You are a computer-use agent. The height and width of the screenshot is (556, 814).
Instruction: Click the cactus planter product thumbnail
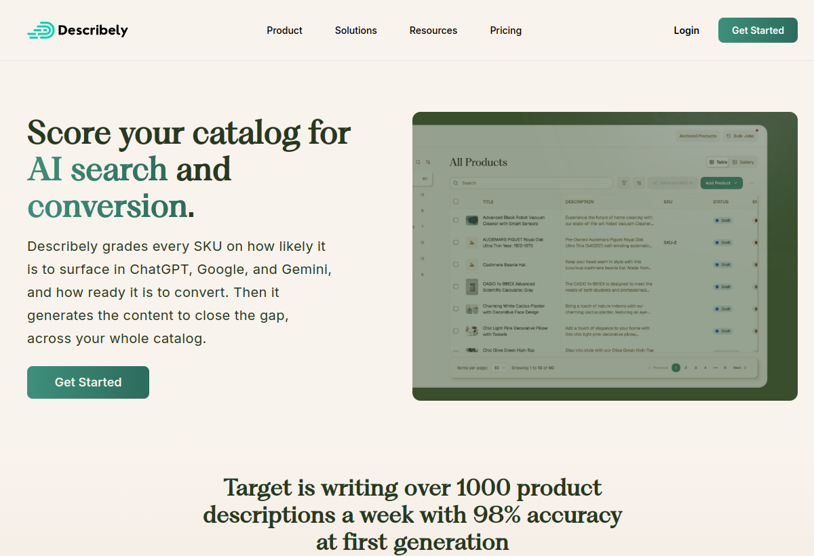pos(472,309)
